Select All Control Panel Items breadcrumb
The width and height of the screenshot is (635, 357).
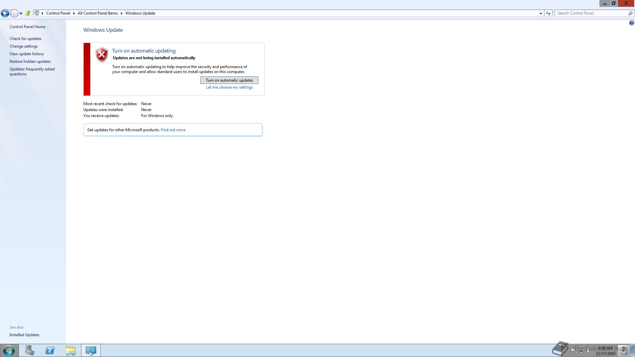click(98, 13)
